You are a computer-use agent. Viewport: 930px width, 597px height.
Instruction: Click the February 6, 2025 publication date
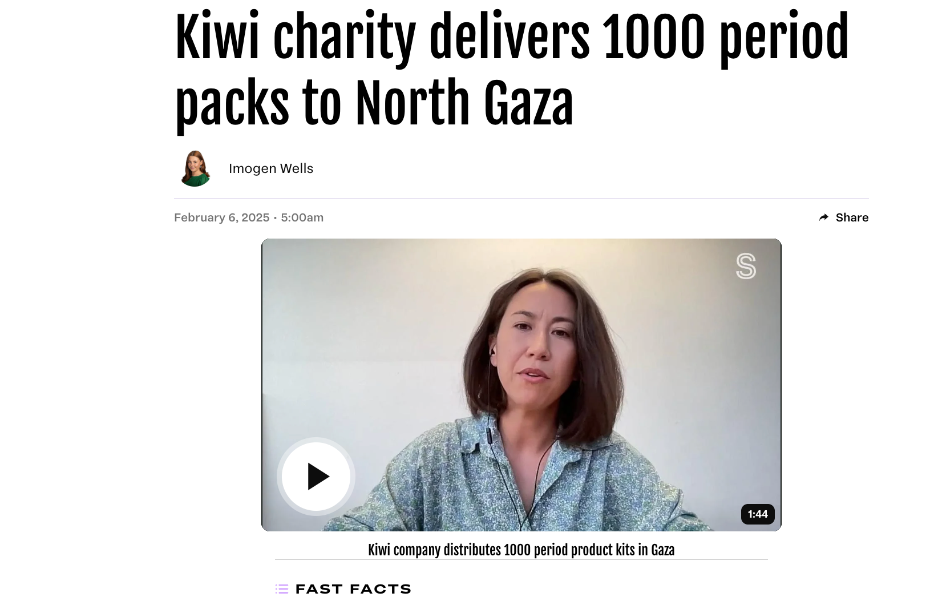[221, 217]
